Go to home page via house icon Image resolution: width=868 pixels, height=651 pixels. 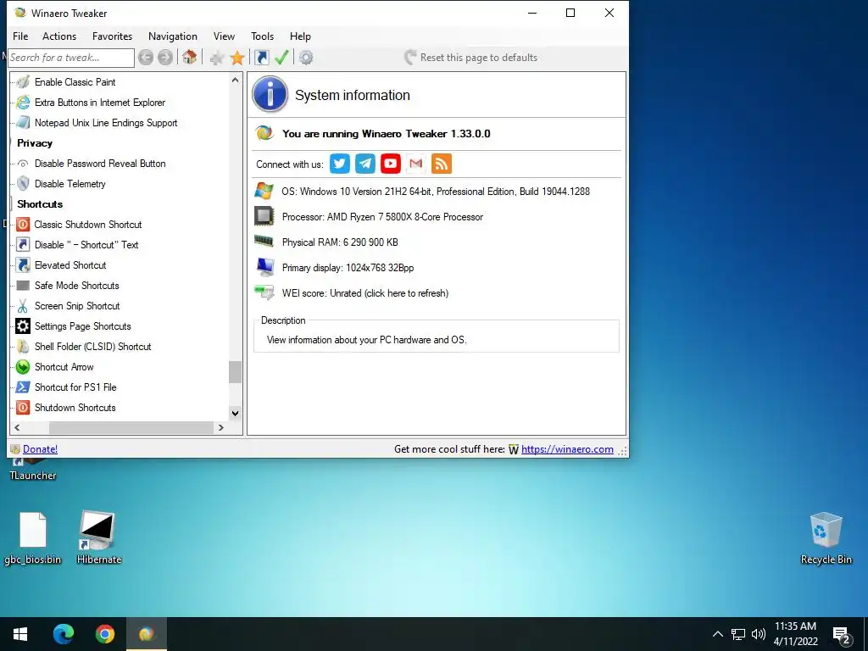point(189,57)
